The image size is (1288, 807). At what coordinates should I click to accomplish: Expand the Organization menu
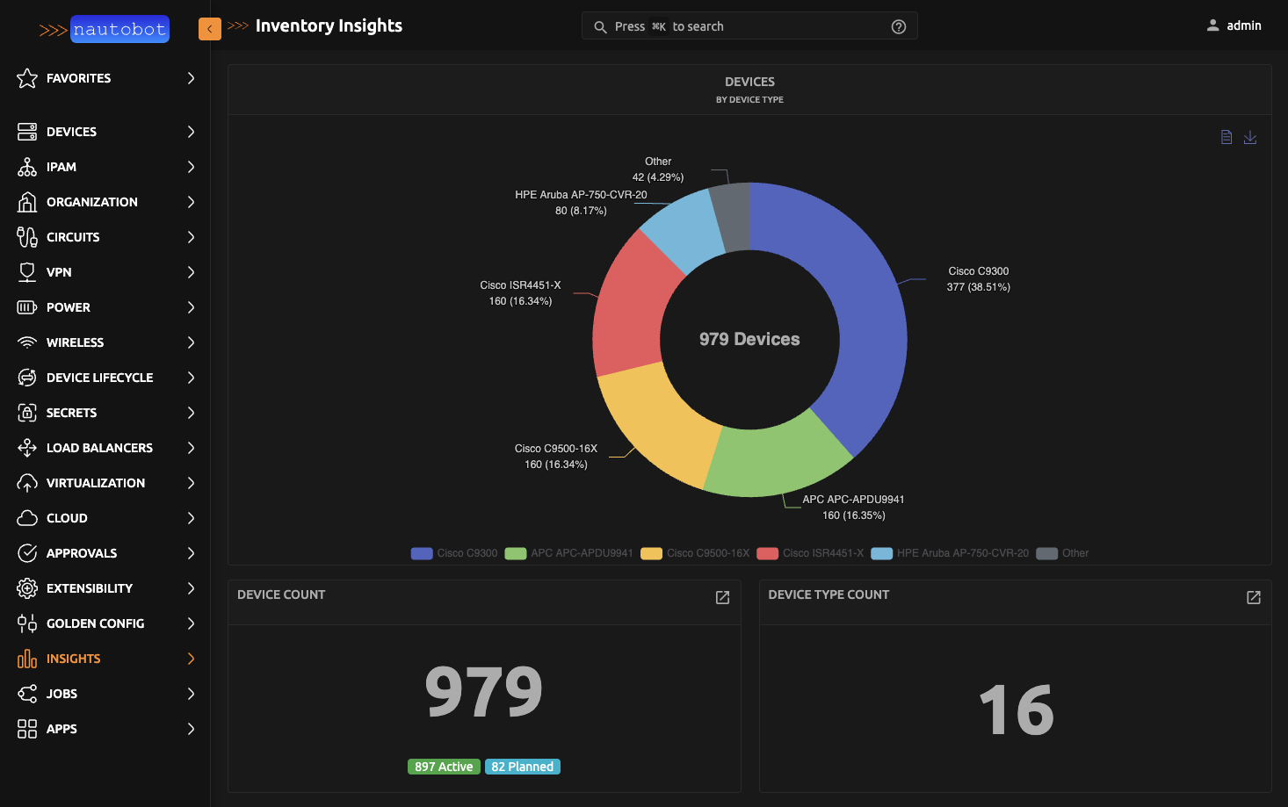pyautogui.click(x=92, y=202)
